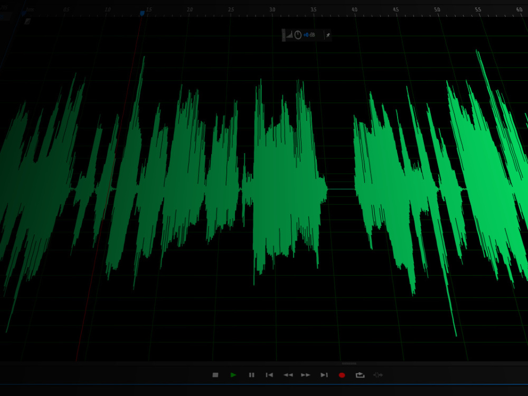Image resolution: width=528 pixels, height=396 pixels.
Task: Start playback with the green Play button
Action: click(233, 375)
